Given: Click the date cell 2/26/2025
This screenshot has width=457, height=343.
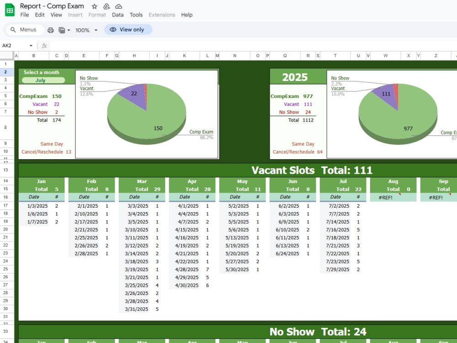Looking at the screenshot, I should [84, 246].
